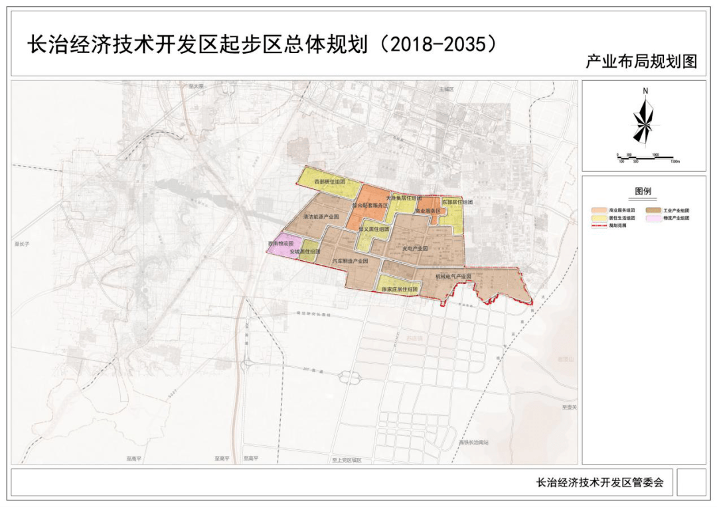This screenshot has height=507, width=717.
Task: Click the 至长子 direction label
Action: [x=21, y=245]
